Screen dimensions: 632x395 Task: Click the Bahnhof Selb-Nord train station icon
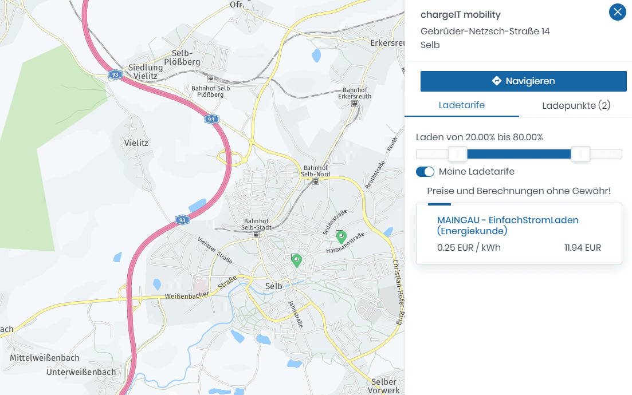(x=316, y=181)
